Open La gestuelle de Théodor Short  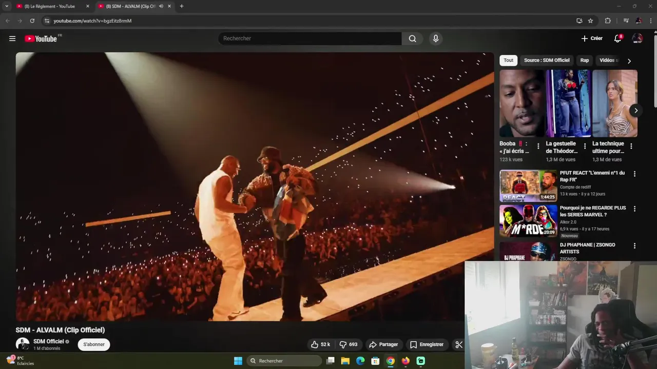click(x=568, y=104)
